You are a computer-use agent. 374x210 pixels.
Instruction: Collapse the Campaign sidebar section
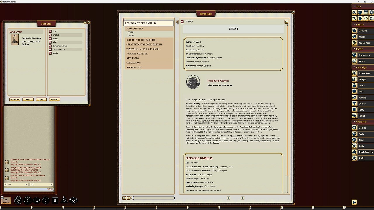[x=354, y=67]
